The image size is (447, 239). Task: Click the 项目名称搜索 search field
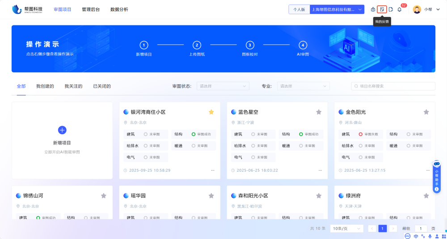393,86
